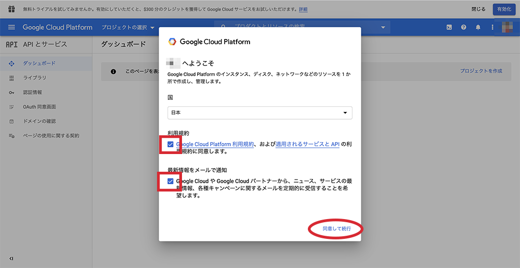Click the プロジェクトを作成 link
Screen dimensions: 520x268
481,71
